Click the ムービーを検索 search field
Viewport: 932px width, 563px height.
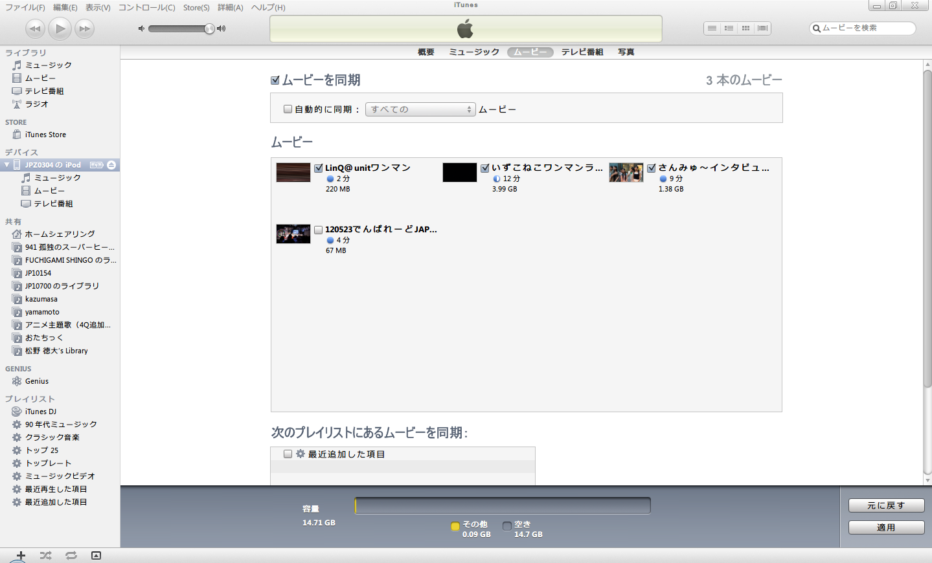coord(863,28)
